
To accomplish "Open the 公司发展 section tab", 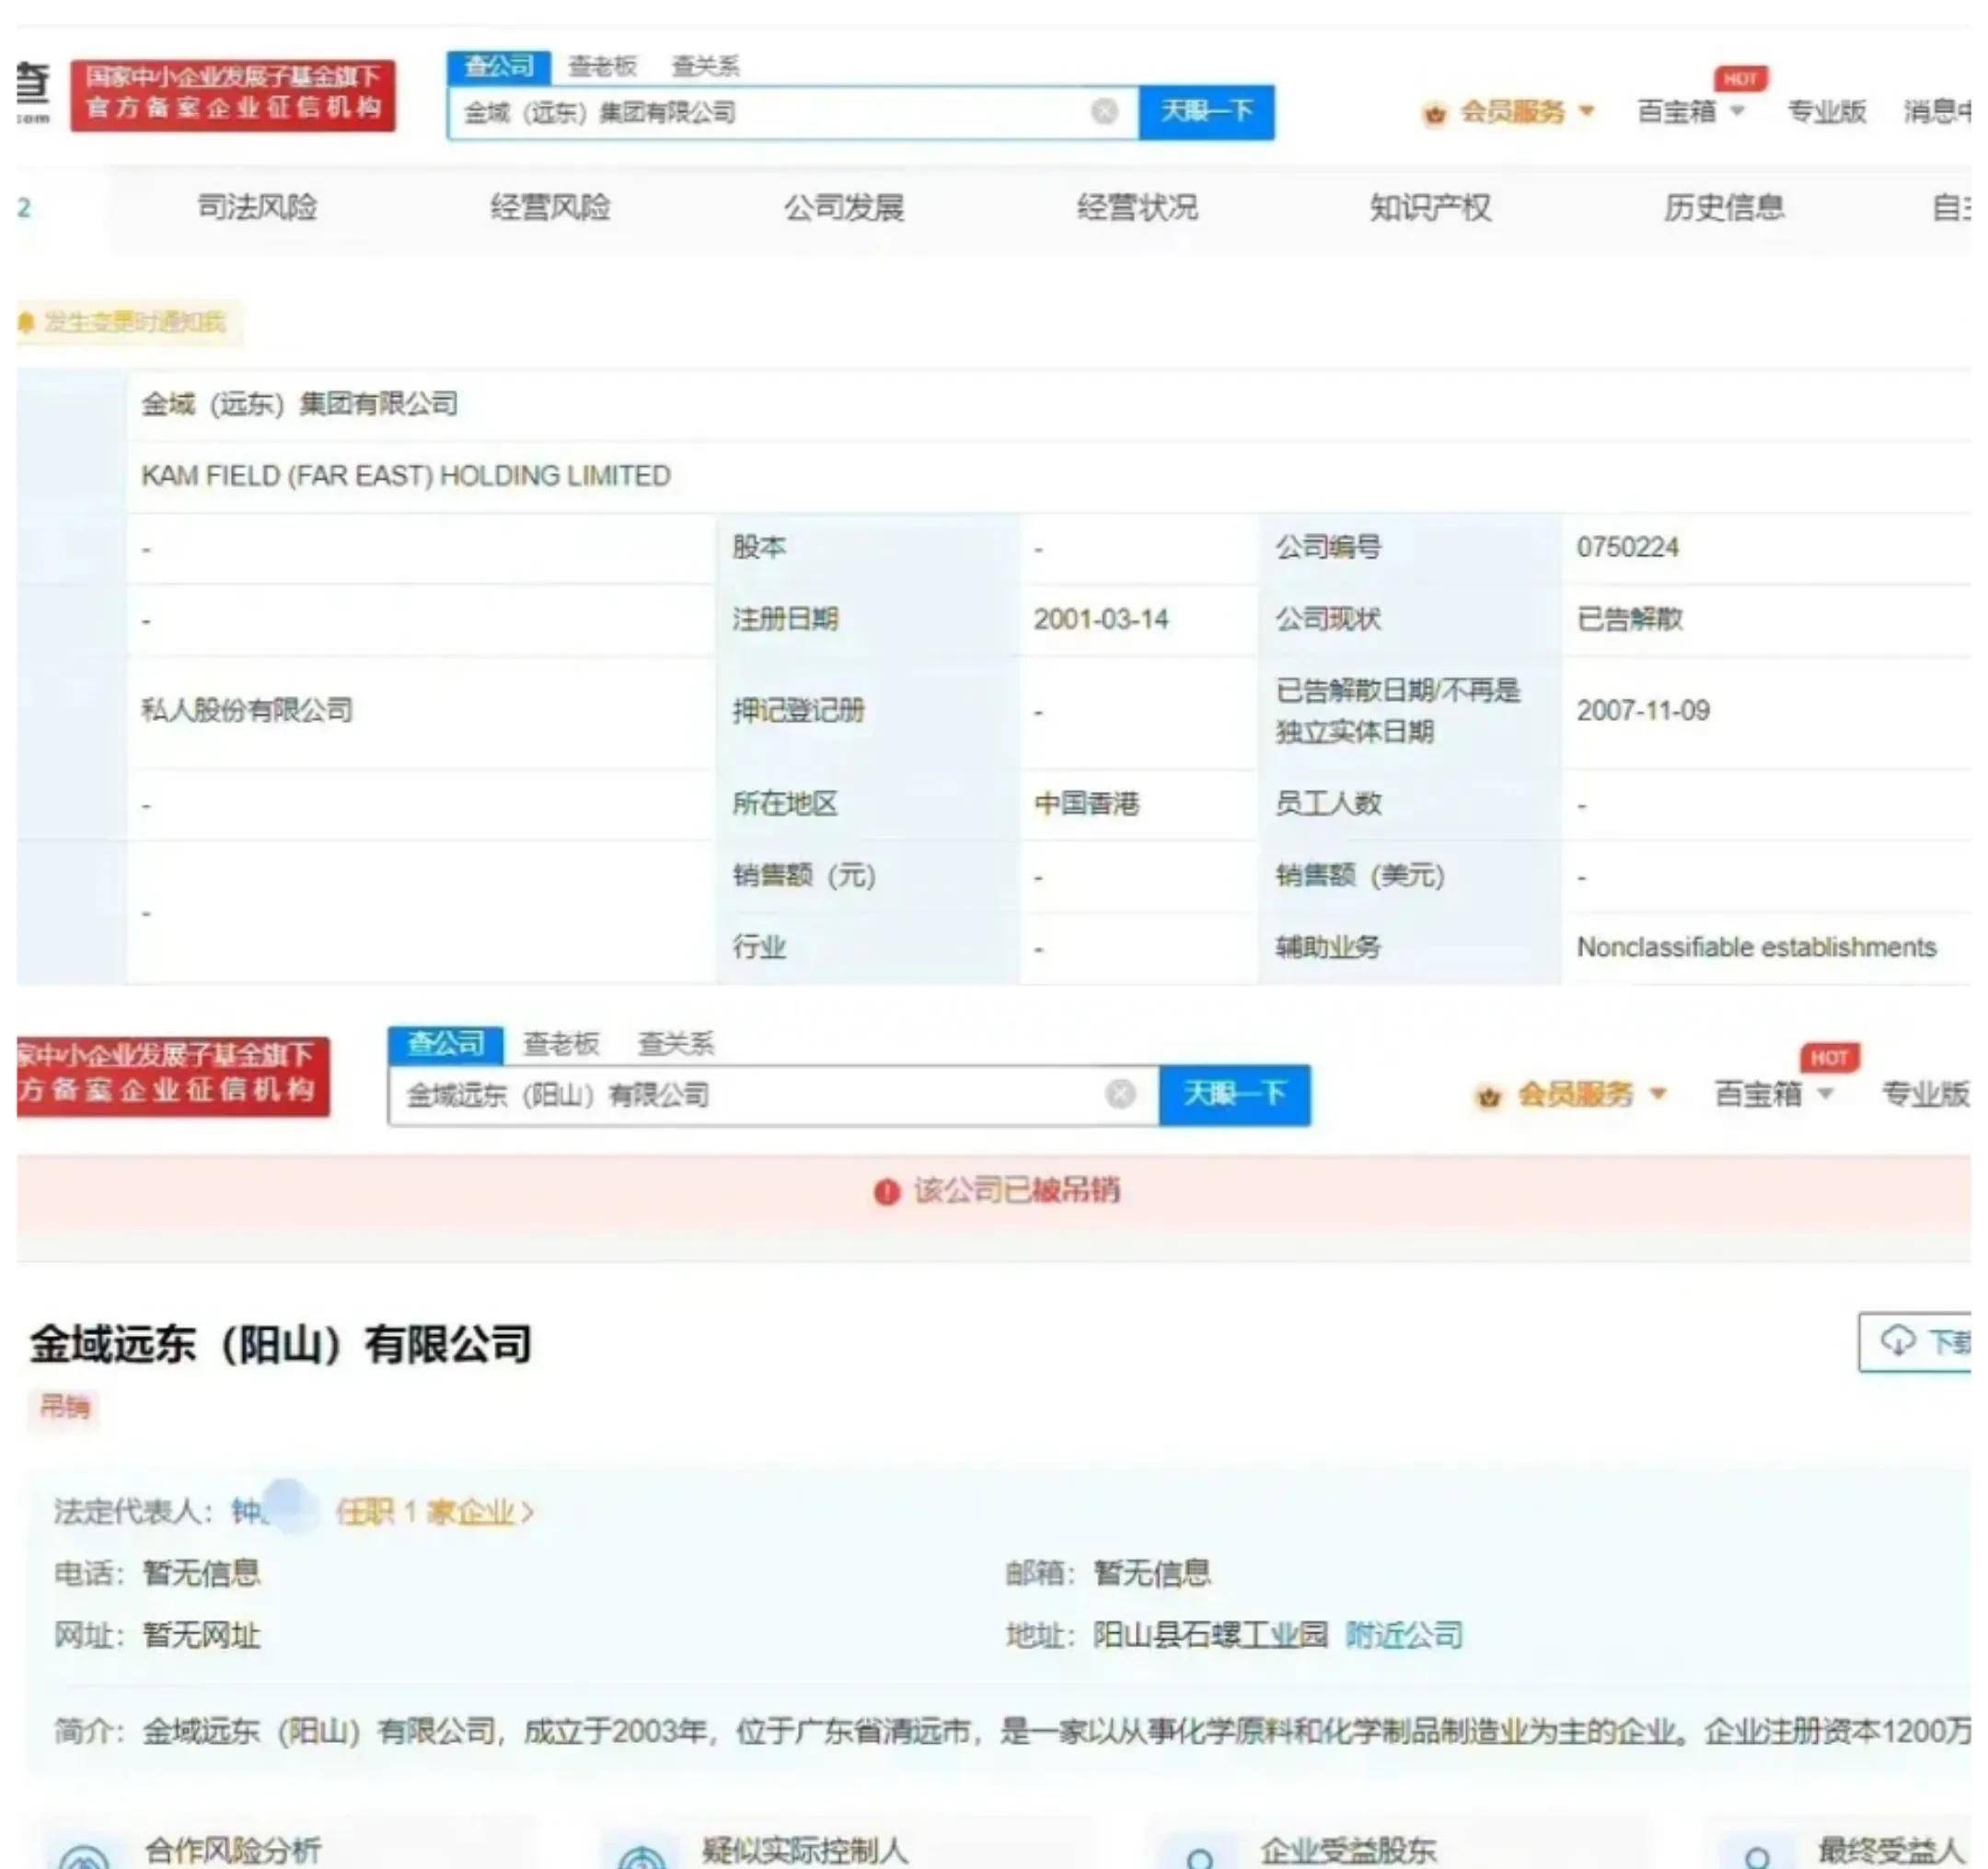I will [843, 207].
